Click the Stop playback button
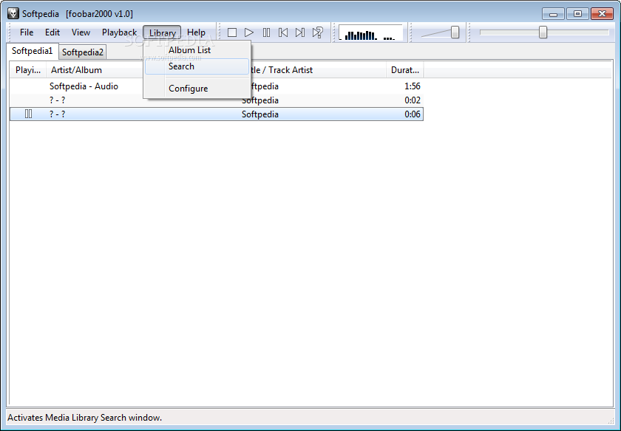Image resolution: width=621 pixels, height=431 pixels. pos(232,32)
